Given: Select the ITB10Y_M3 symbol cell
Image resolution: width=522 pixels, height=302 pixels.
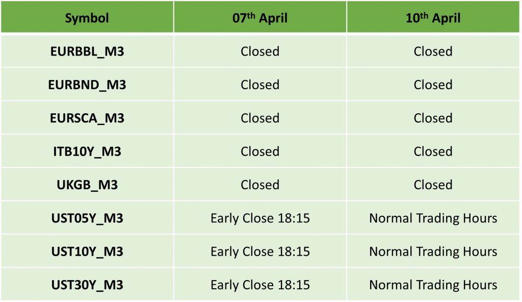Looking at the screenshot, I should pos(87,152).
